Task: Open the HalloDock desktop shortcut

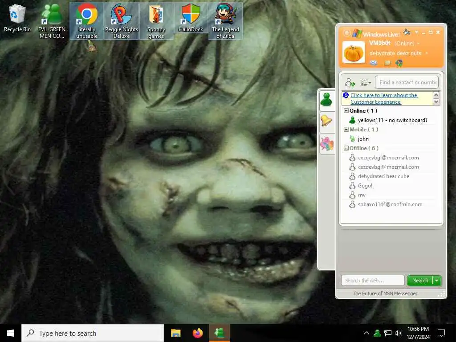Action: pos(191,17)
